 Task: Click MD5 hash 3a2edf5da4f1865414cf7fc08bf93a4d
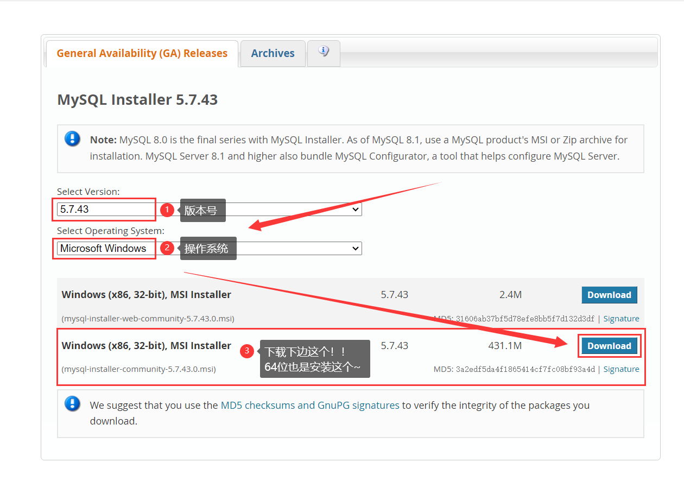point(525,369)
